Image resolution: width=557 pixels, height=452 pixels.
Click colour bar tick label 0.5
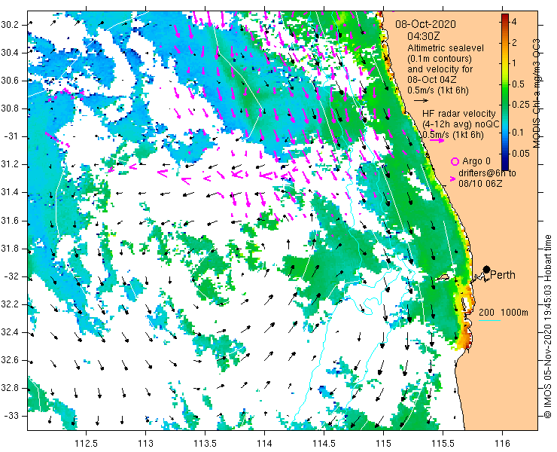coord(518,84)
